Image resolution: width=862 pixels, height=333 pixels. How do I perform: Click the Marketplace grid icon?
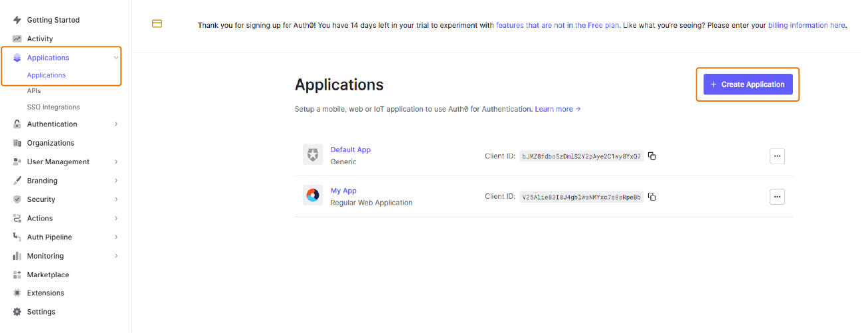click(x=17, y=275)
